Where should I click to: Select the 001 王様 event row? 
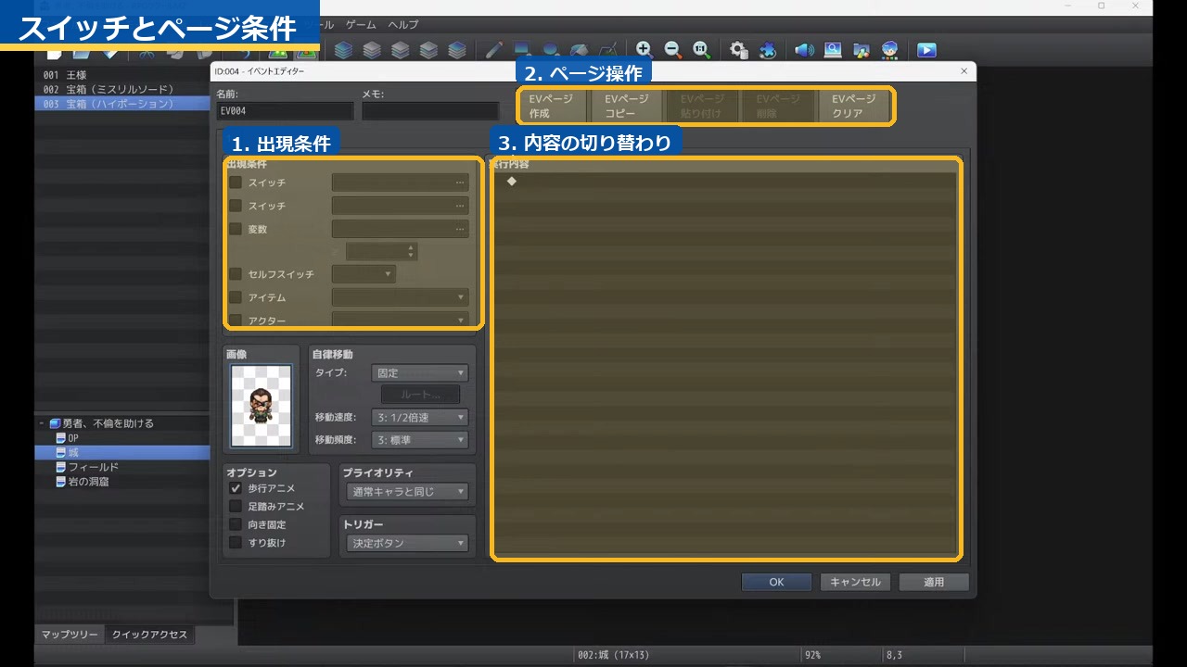(x=122, y=74)
